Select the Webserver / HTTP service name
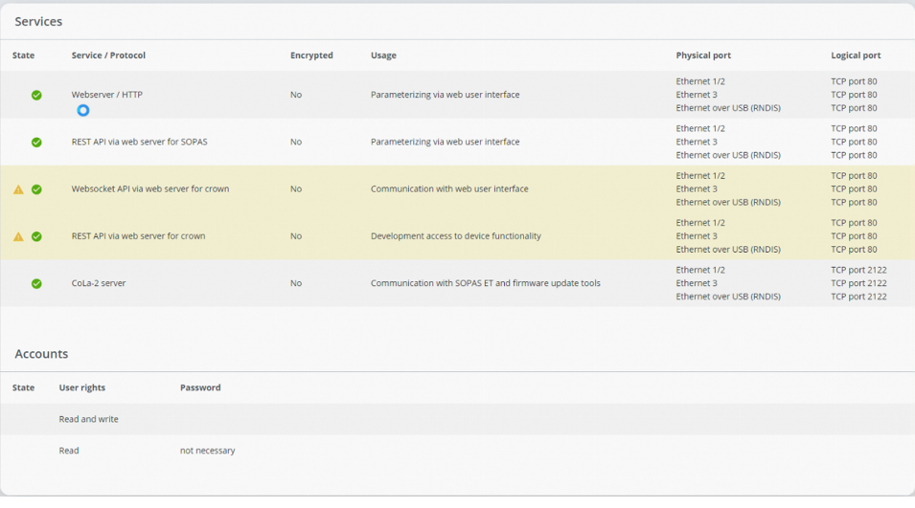This screenshot has width=915, height=508. click(106, 95)
